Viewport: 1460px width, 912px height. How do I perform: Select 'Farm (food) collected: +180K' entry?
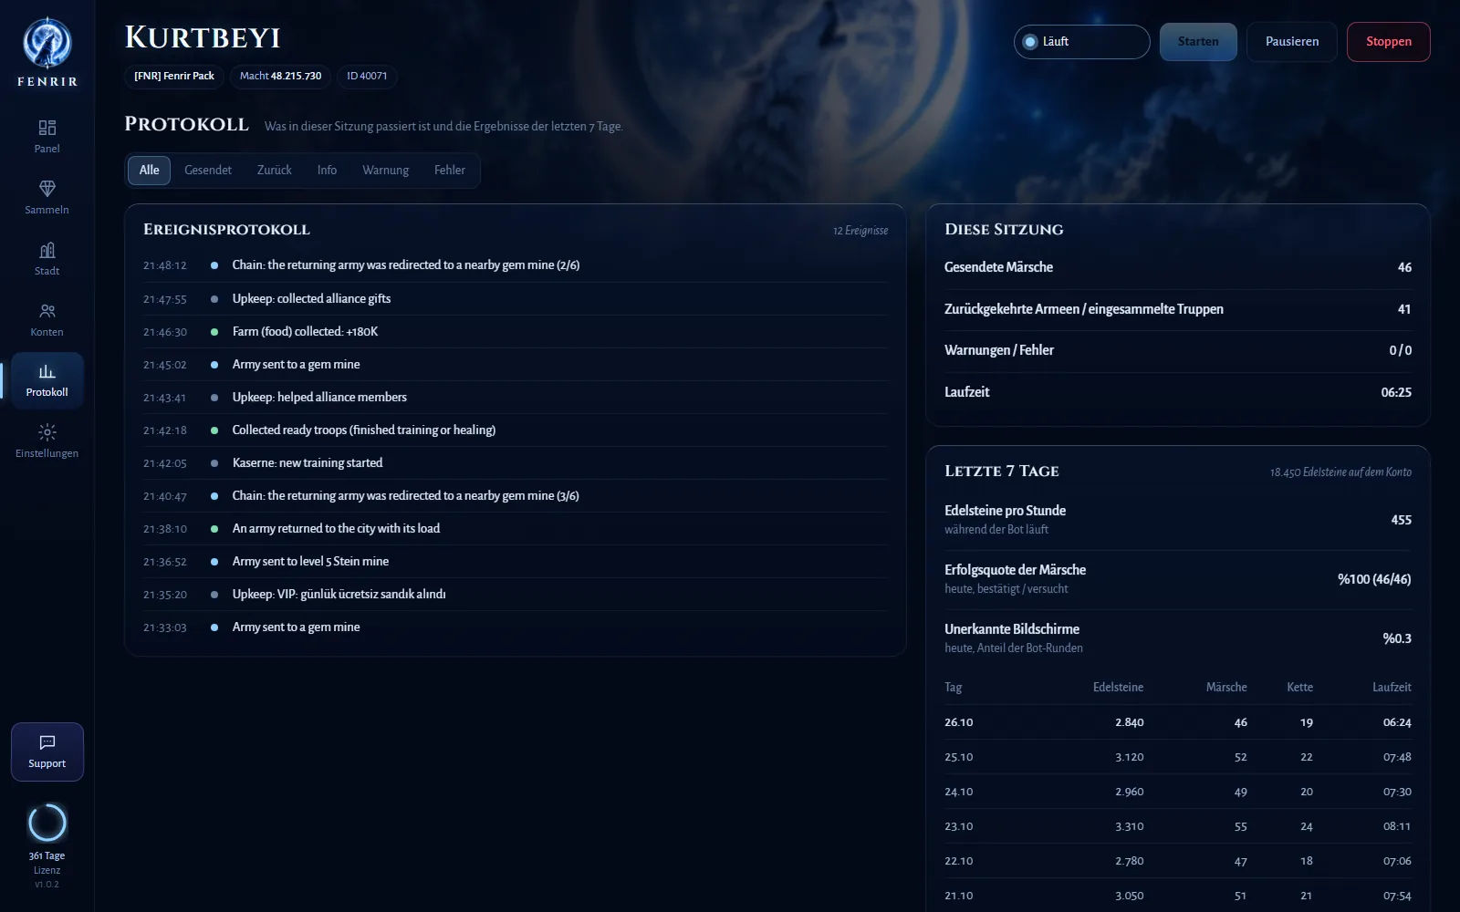[x=516, y=332]
